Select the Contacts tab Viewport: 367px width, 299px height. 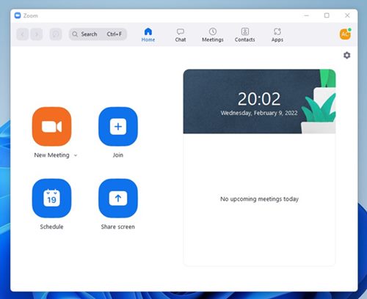pyautogui.click(x=244, y=35)
